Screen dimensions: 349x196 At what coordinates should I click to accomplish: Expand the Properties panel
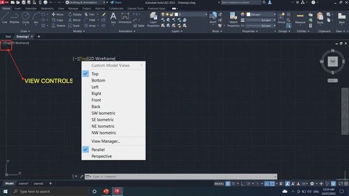(x=250, y=32)
